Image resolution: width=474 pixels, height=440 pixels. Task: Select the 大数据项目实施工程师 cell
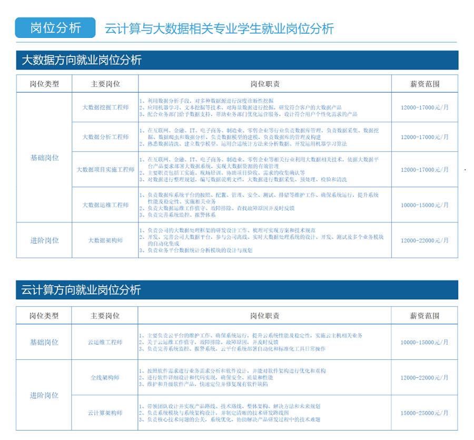click(105, 170)
